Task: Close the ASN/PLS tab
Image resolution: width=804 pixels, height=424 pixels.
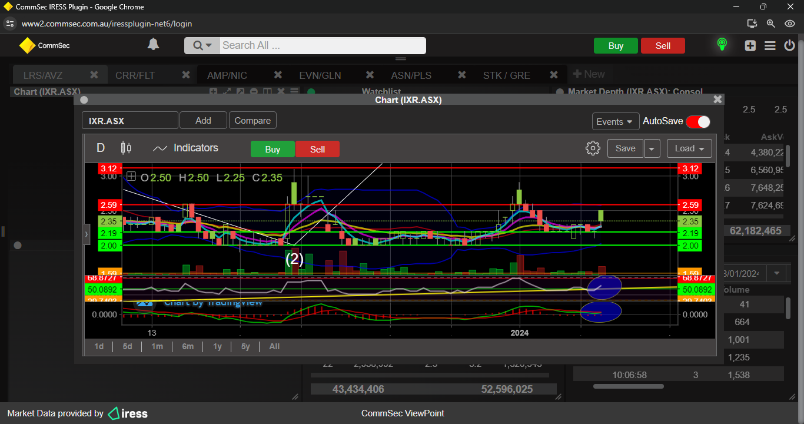Action: [462, 75]
